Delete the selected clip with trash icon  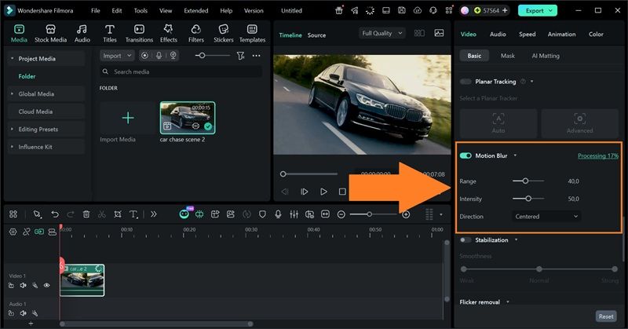(86, 214)
